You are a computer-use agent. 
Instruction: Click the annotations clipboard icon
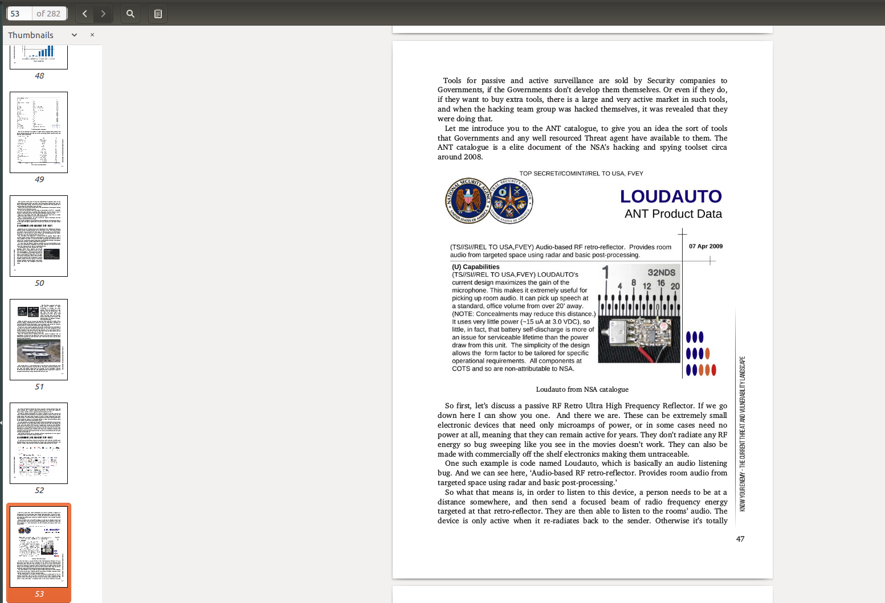(x=158, y=14)
